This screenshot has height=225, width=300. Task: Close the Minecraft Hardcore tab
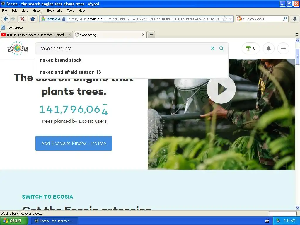[x=70, y=35]
